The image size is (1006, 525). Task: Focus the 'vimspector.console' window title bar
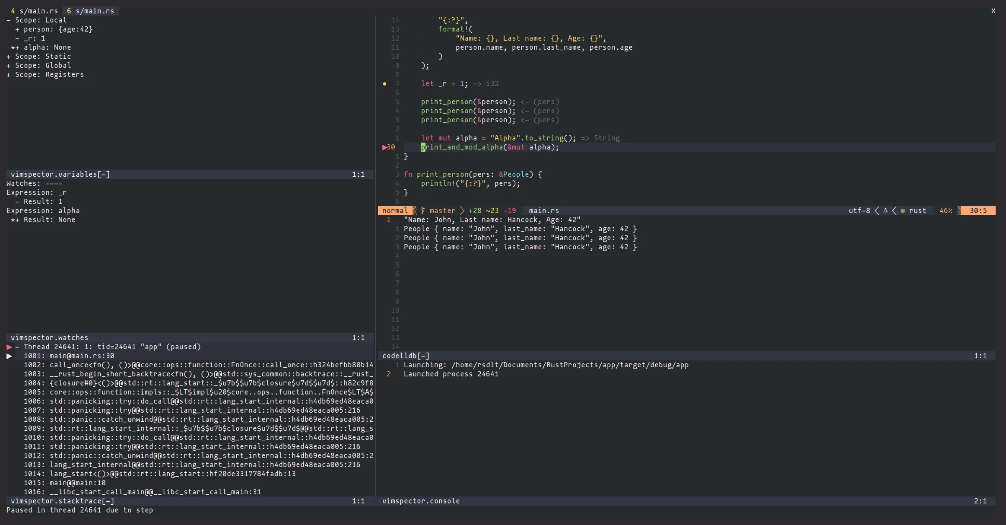pyautogui.click(x=687, y=501)
